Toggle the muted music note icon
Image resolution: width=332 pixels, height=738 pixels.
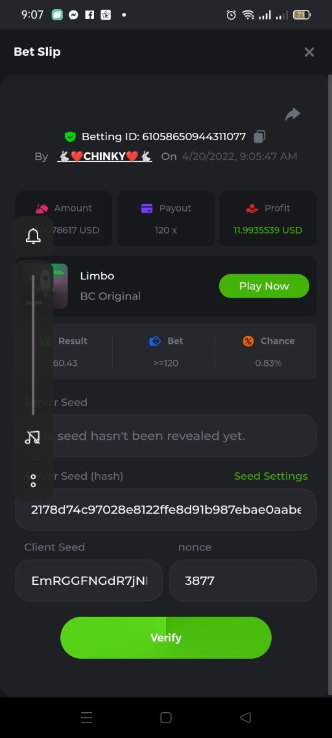(x=33, y=437)
